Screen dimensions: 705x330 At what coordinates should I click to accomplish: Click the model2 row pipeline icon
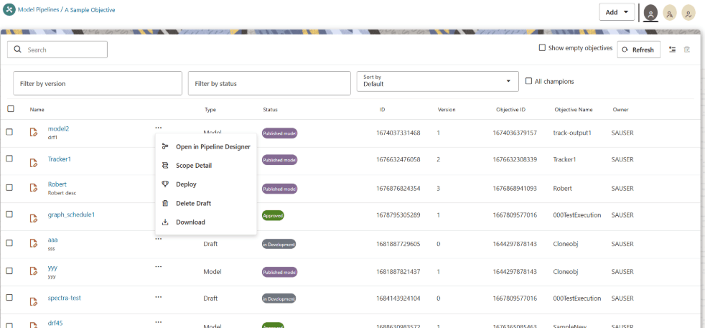point(33,132)
